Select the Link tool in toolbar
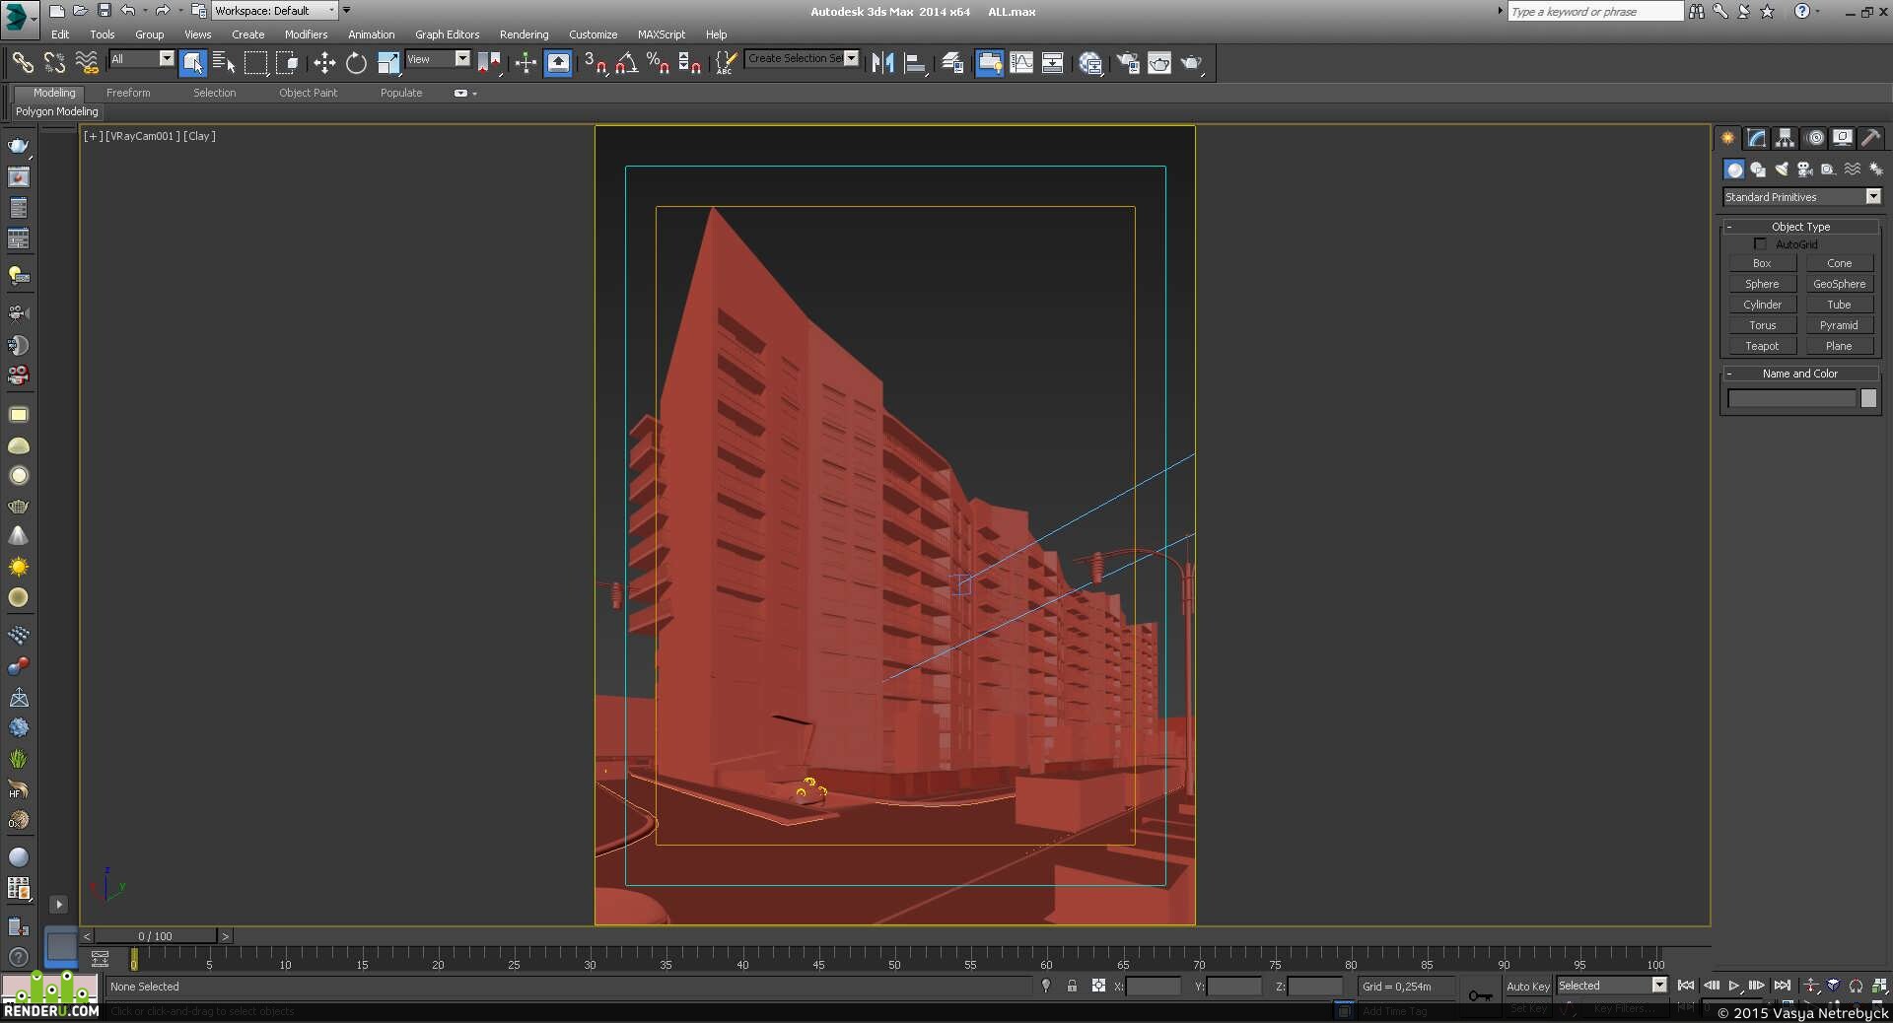 click(22, 63)
